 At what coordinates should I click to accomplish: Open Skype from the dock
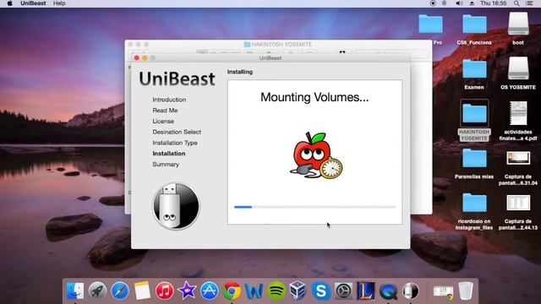[321, 290]
